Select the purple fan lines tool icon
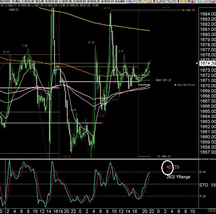 [173, 1]
